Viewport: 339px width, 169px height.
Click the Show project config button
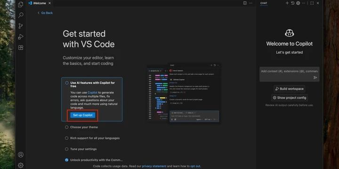[289, 98]
